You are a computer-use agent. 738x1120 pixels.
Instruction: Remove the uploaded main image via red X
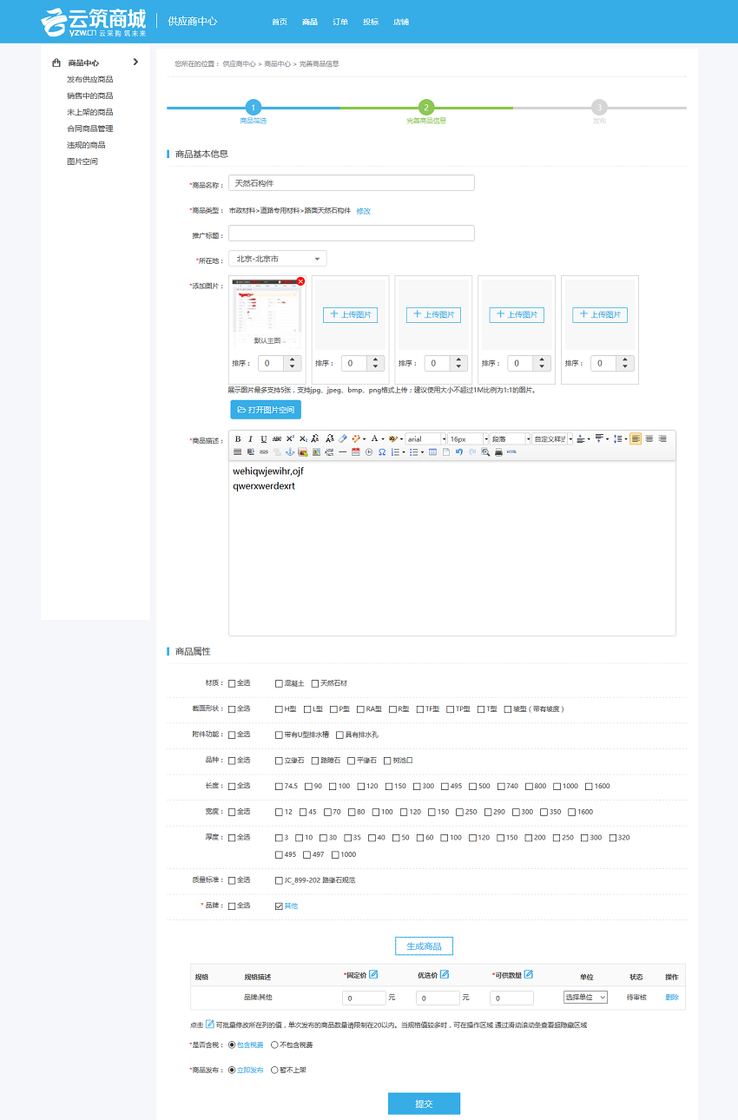300,281
